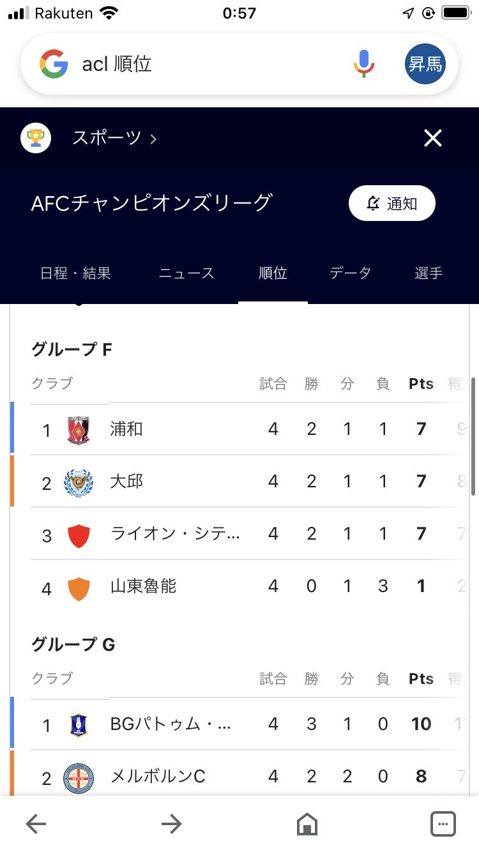479x852 pixels.
Task: Expand the スポーツ breadcrumb chevron
Action: tap(153, 139)
